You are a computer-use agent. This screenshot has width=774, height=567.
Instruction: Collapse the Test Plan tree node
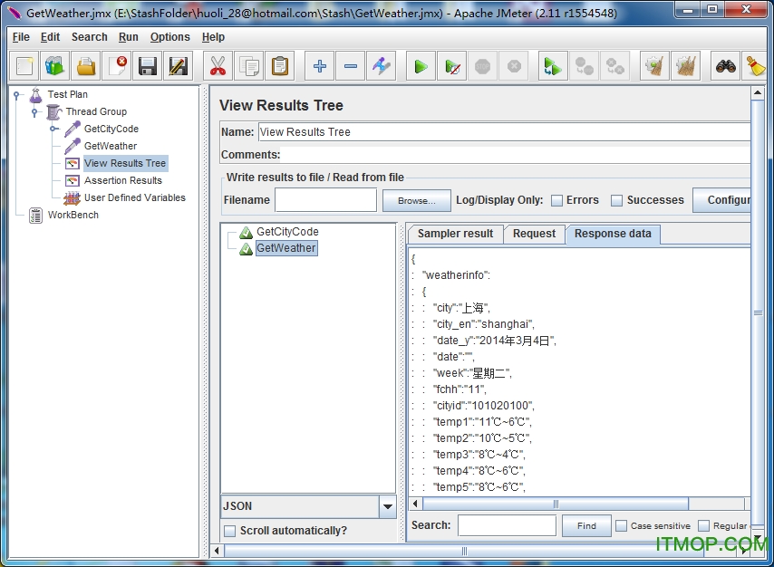(x=17, y=94)
